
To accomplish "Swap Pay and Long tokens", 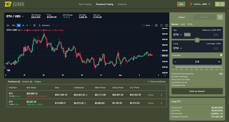I will tap(197, 40).
